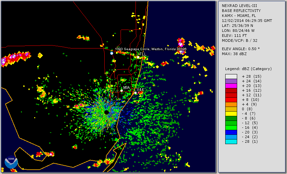
Task: Click the 'X44' map label
Action: [140, 90]
